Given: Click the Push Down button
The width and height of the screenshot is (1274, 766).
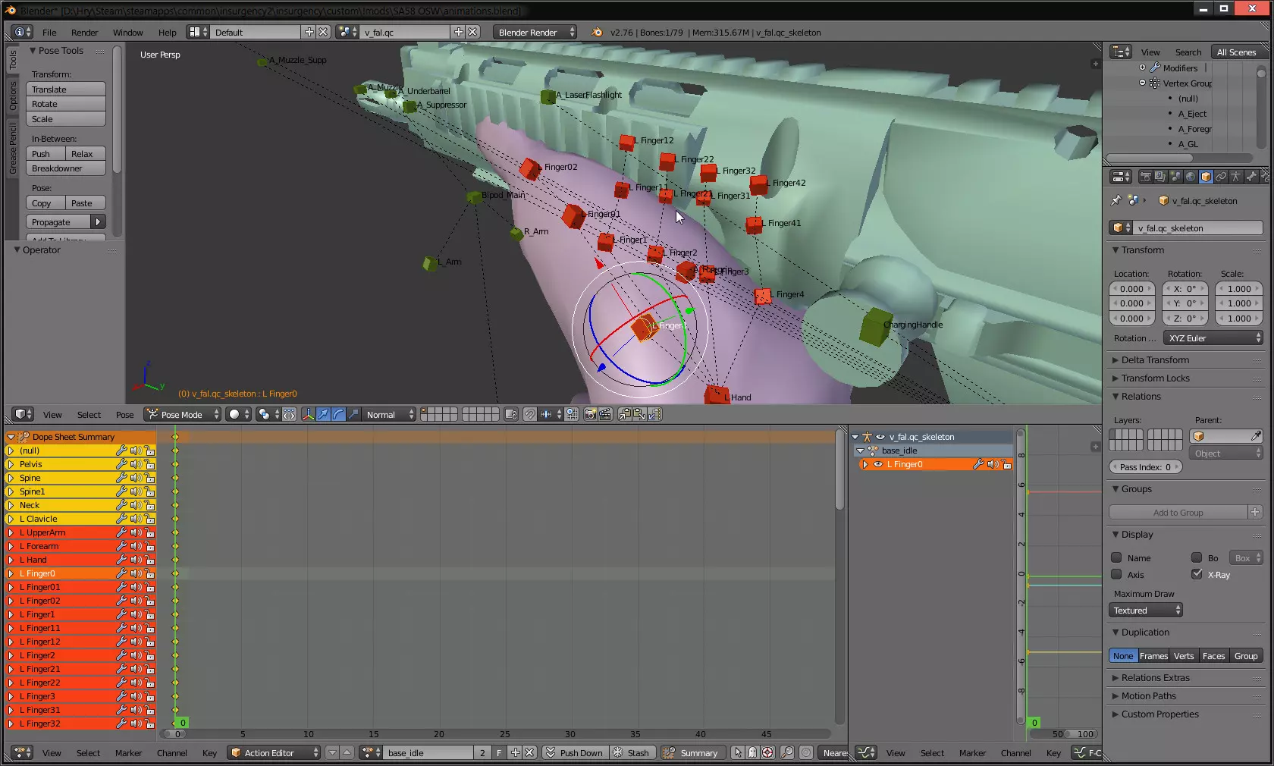Looking at the screenshot, I should pyautogui.click(x=574, y=753).
